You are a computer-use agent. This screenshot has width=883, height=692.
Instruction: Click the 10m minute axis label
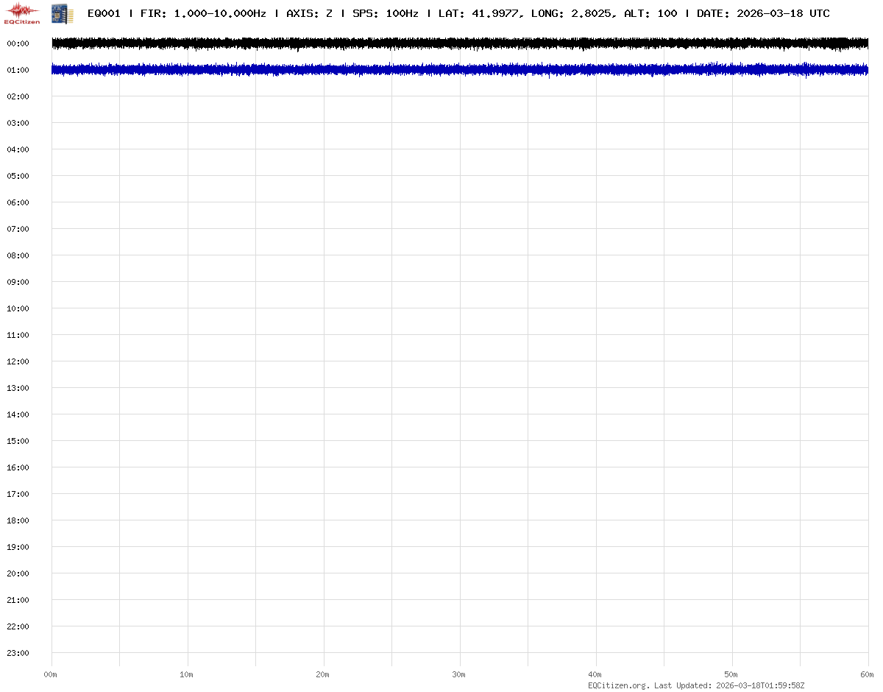[x=187, y=674]
